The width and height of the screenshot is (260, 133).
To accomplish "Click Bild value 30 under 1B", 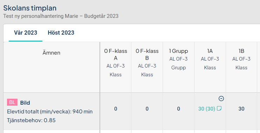I will coord(241,109).
